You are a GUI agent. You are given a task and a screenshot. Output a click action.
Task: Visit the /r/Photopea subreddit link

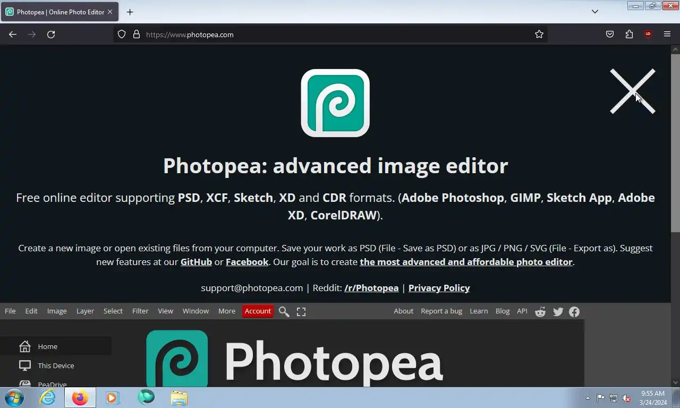pyautogui.click(x=371, y=288)
